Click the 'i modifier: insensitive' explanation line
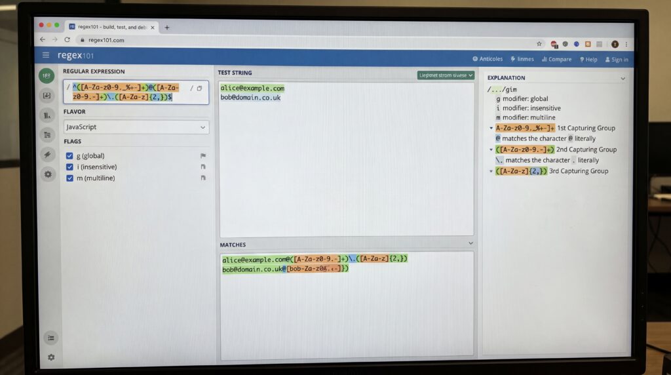 point(528,108)
